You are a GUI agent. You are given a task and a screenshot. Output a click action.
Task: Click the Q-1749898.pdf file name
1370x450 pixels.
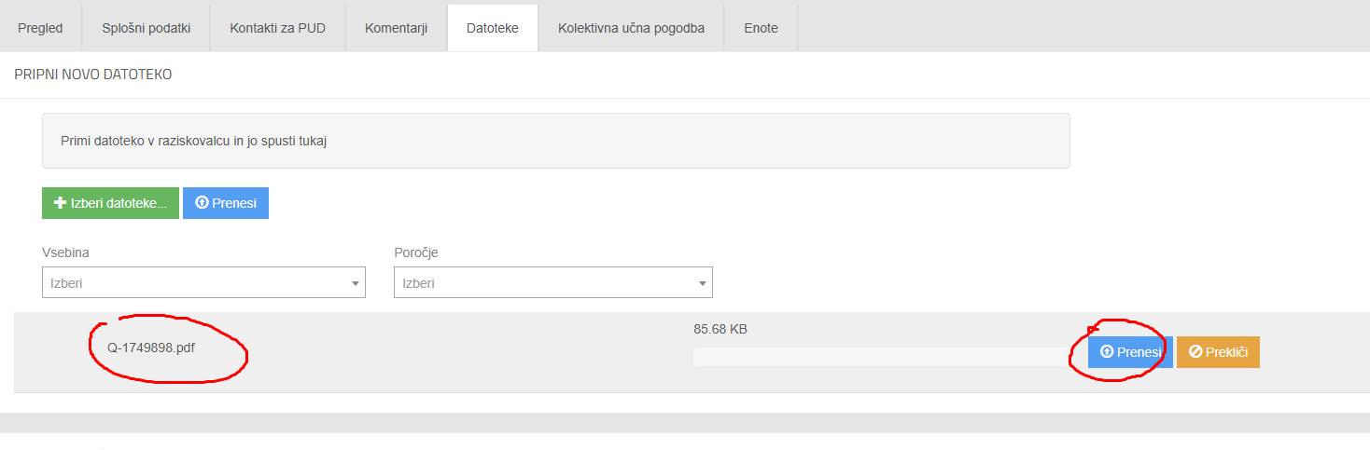tap(151, 348)
